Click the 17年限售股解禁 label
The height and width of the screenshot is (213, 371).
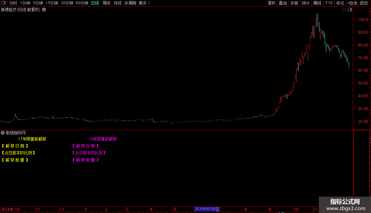pos(32,139)
